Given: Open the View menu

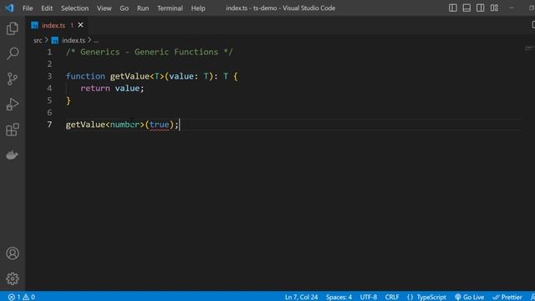Looking at the screenshot, I should coord(104,8).
